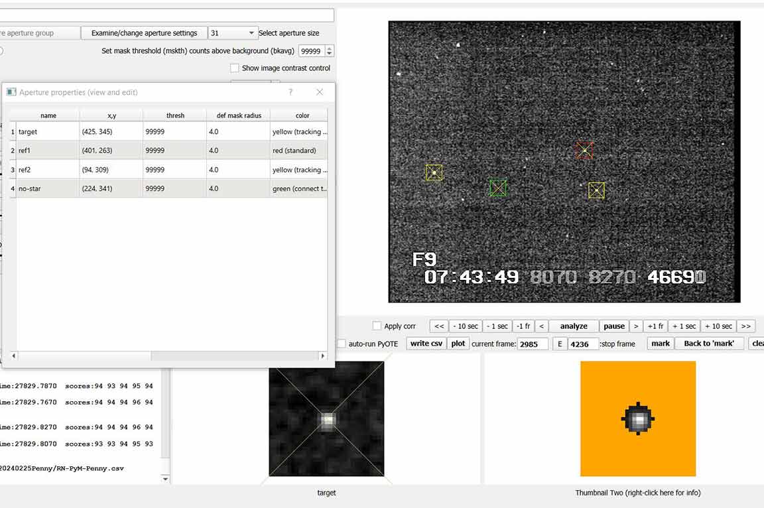Click left arrow of the table horizontal scrollbar
This screenshot has width=764, height=508.
pos(14,356)
